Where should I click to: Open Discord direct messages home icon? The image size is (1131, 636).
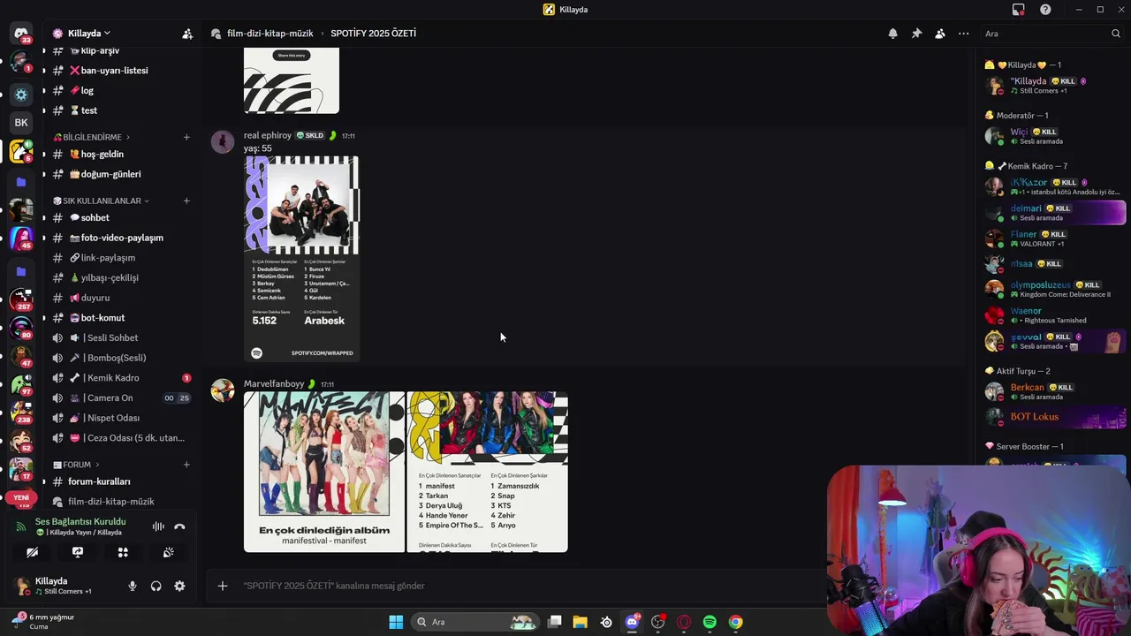(x=21, y=34)
